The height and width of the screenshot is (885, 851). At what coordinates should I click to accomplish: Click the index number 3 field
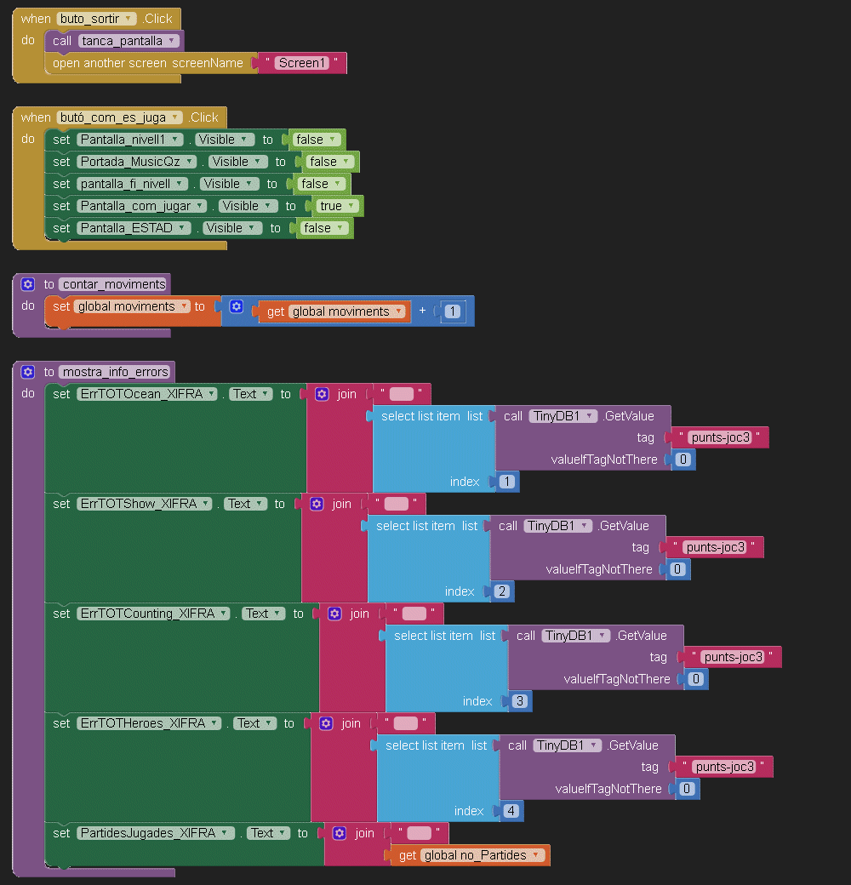(518, 701)
